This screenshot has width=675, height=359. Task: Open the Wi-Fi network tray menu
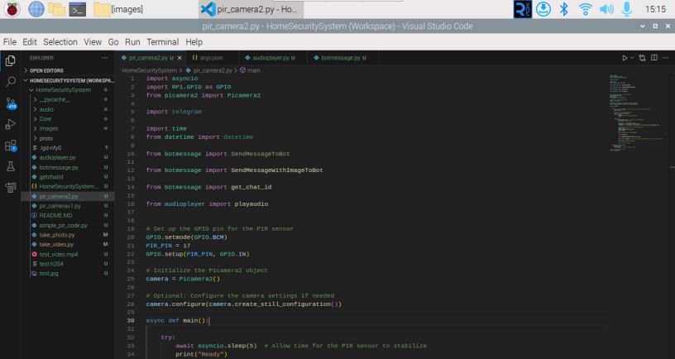(x=586, y=9)
